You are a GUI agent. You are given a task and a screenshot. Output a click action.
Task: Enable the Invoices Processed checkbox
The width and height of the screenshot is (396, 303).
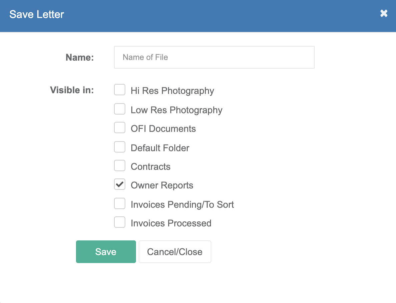pos(120,222)
